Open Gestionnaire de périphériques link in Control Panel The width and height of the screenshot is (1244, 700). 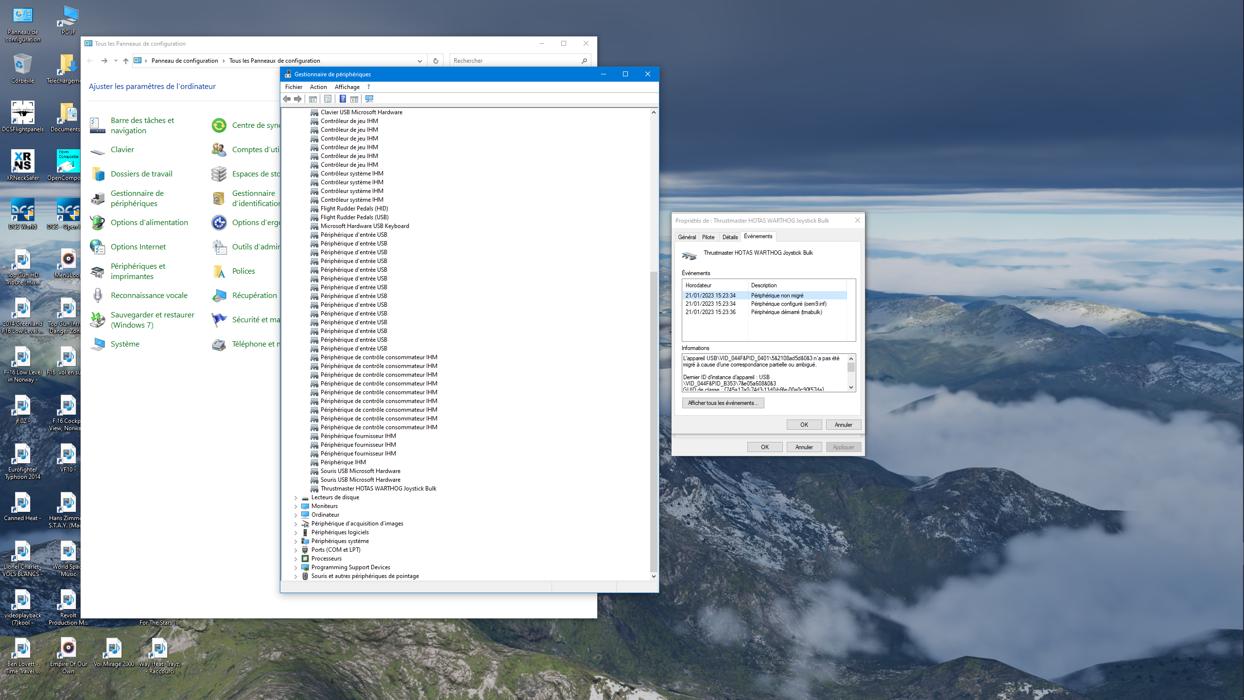click(137, 198)
